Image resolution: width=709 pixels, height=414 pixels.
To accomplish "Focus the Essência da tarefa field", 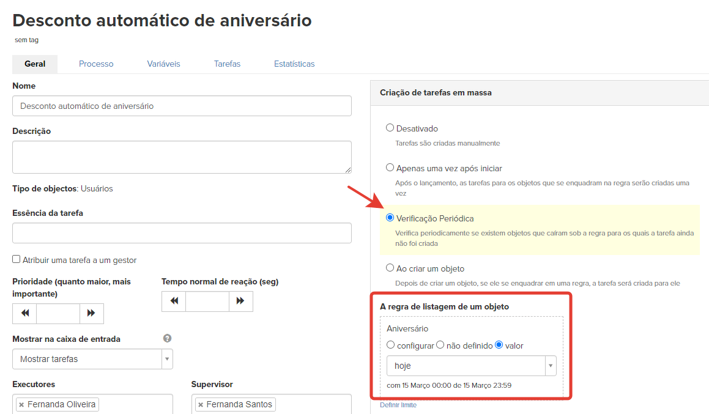I will click(x=182, y=233).
